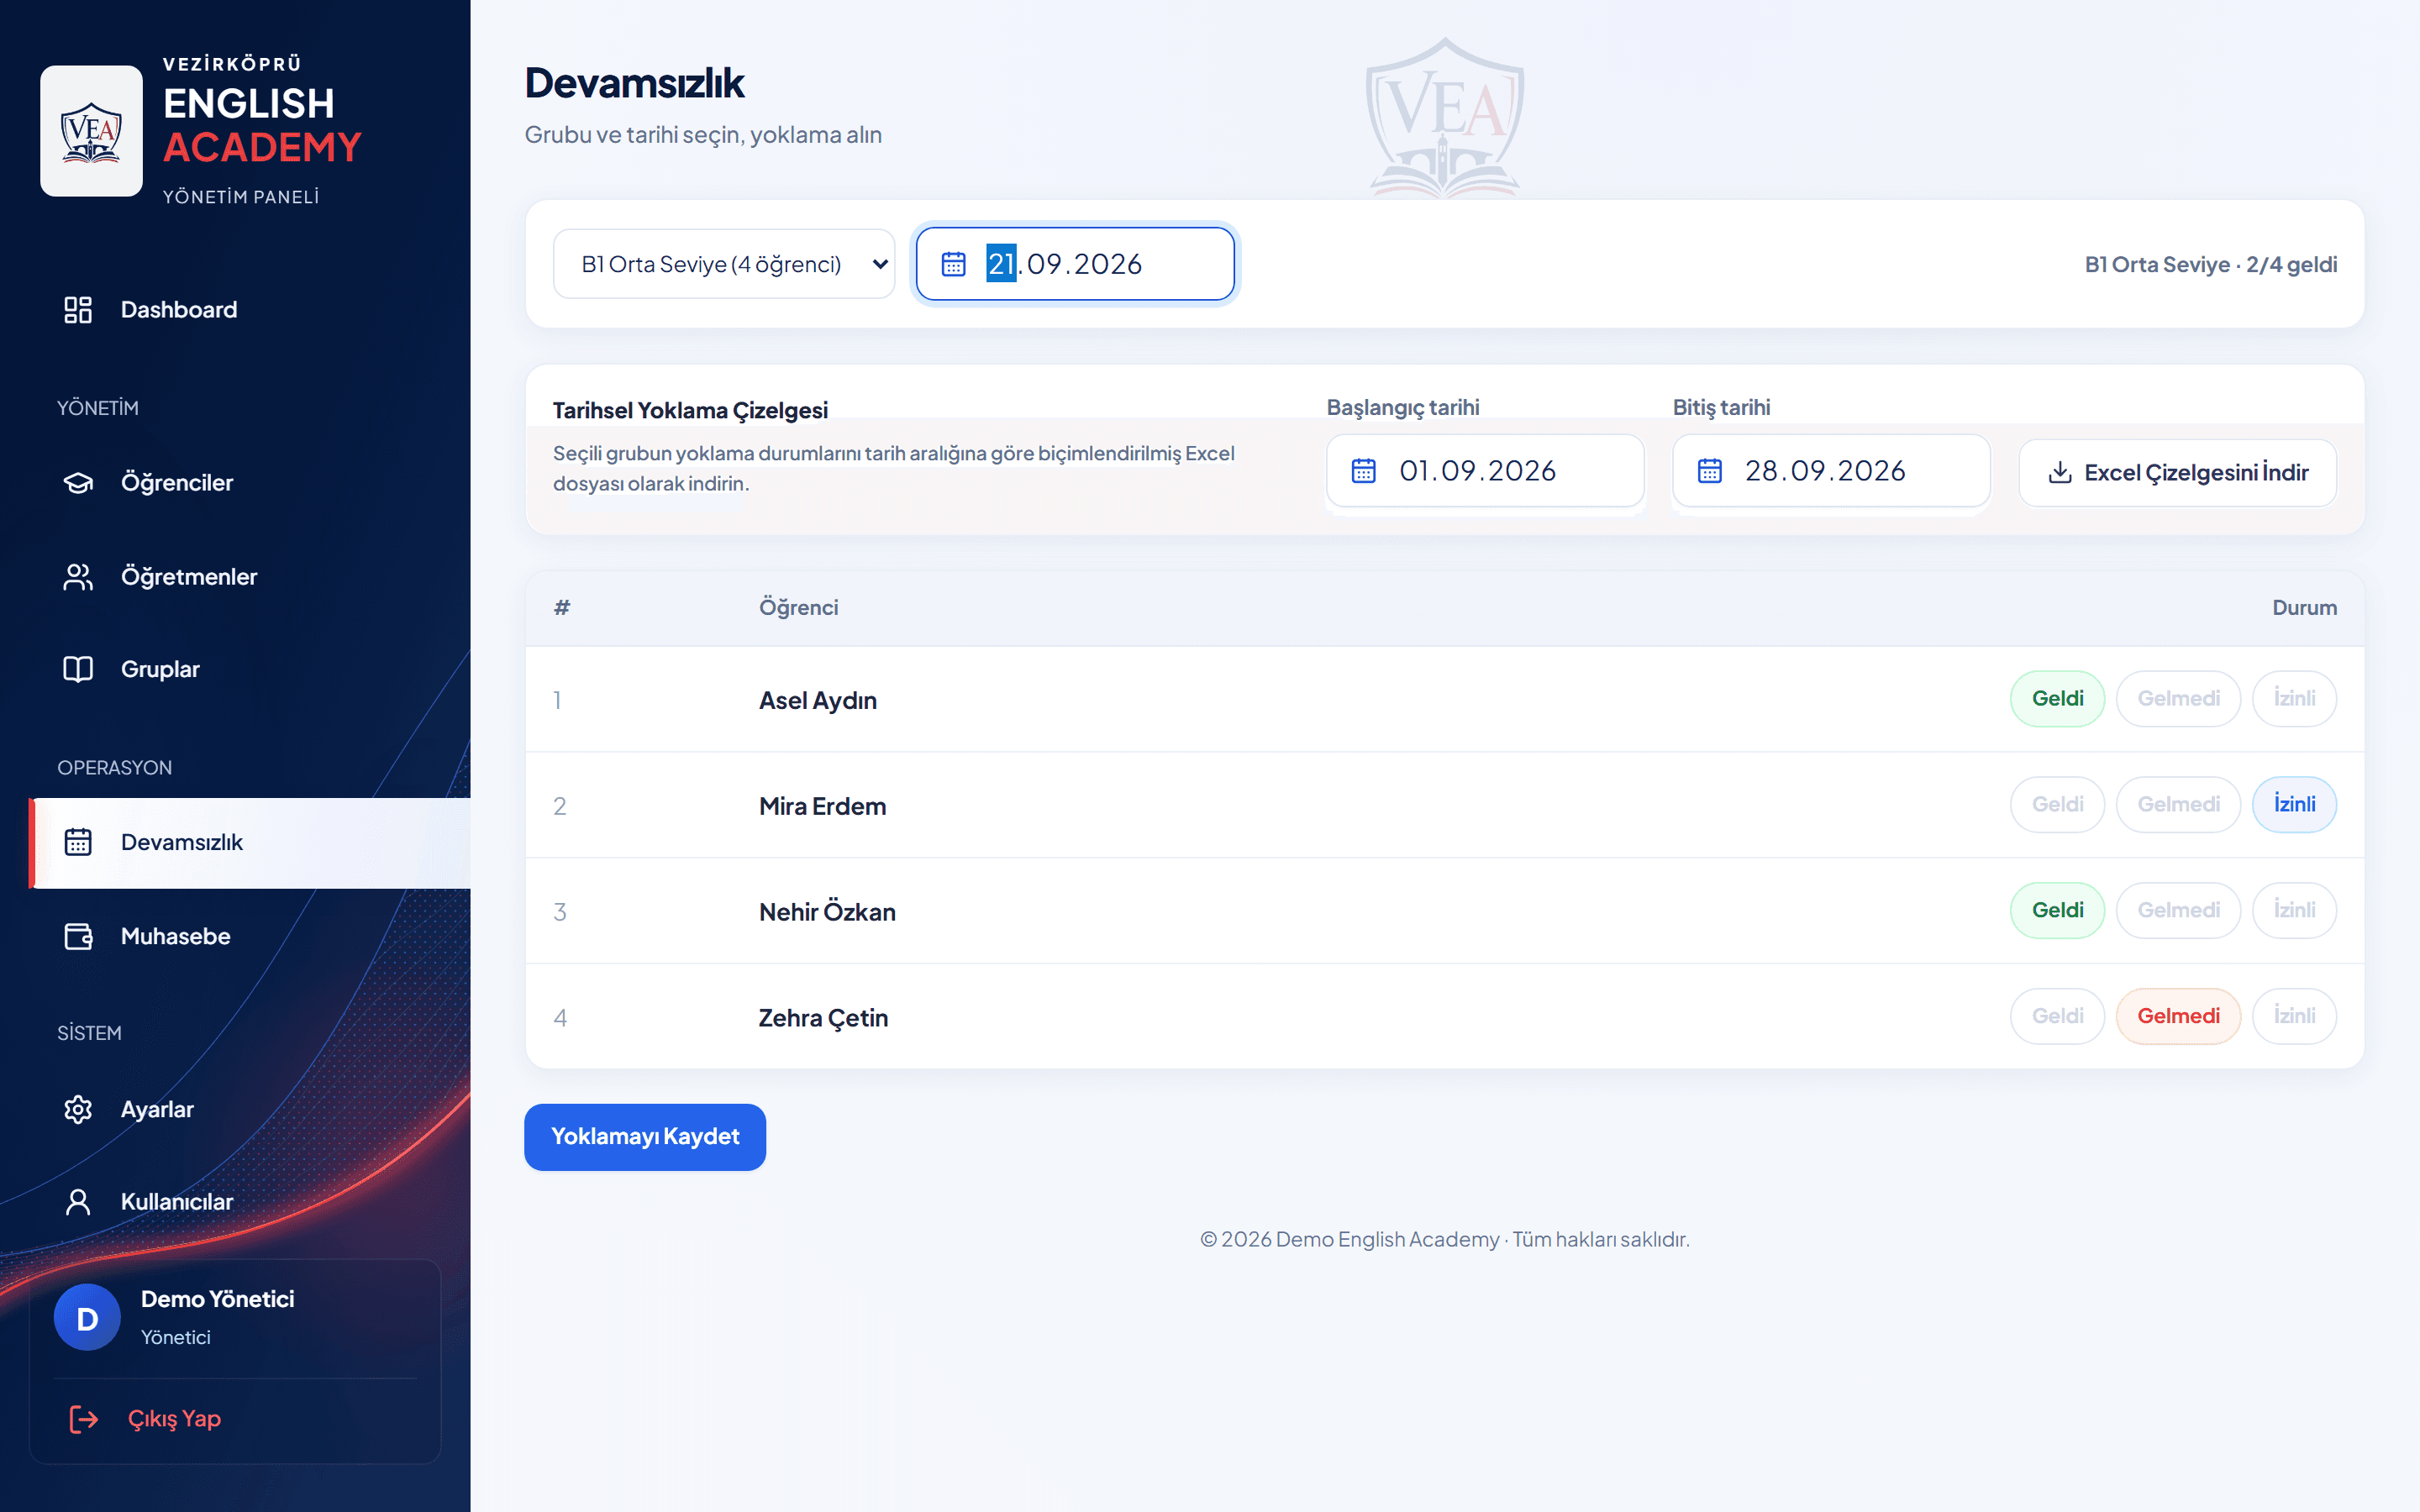The image size is (2420, 1512).
Task: Go to Öğretmenler section
Action: coord(250,577)
